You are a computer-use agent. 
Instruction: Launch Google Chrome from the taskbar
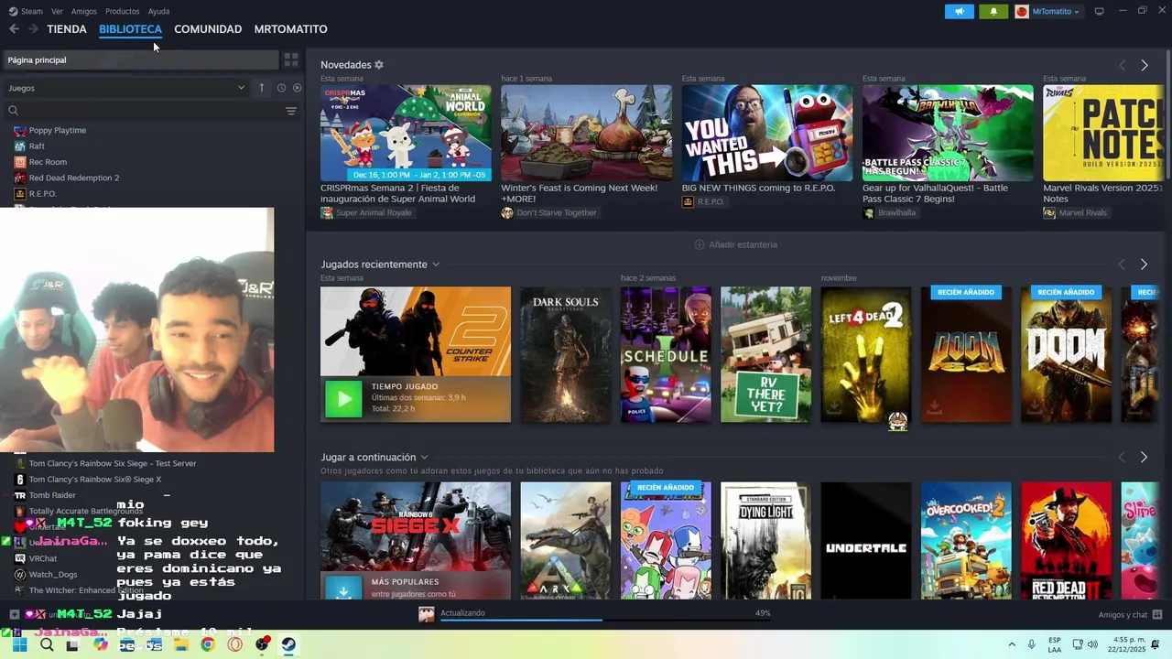click(208, 644)
